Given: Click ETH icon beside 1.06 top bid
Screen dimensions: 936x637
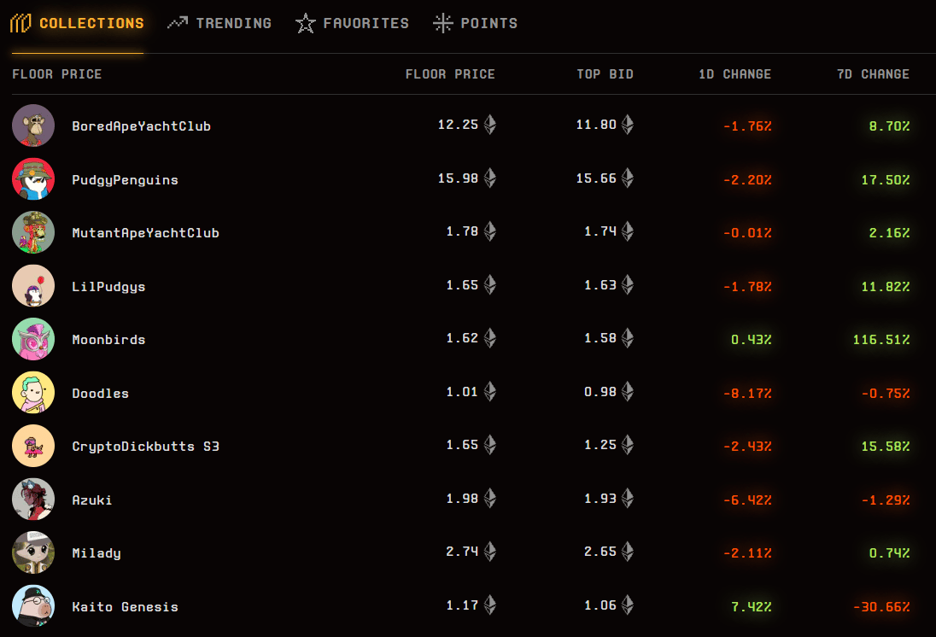Looking at the screenshot, I should [x=628, y=605].
